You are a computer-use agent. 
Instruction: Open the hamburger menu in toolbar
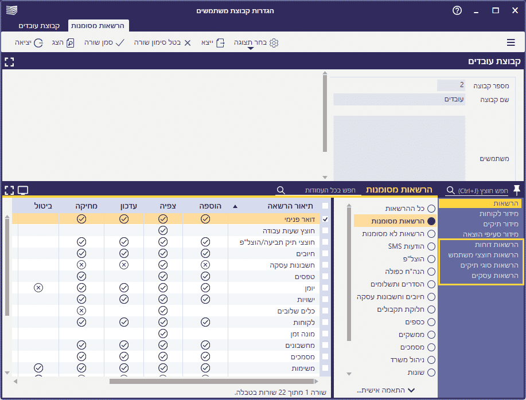(511, 42)
